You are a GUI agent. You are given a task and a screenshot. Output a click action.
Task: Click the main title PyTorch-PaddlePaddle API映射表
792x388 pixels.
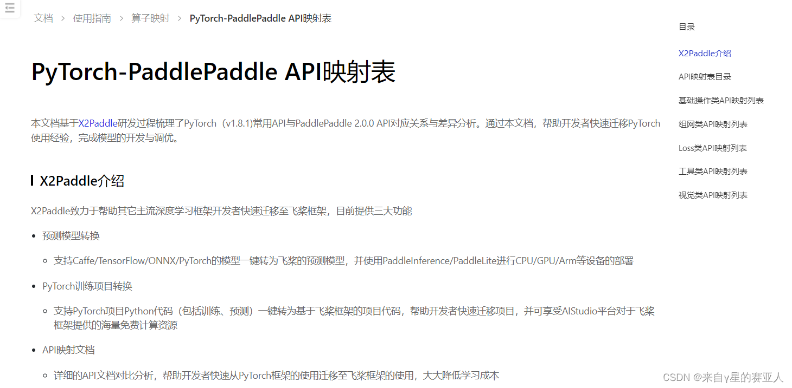[x=213, y=71]
